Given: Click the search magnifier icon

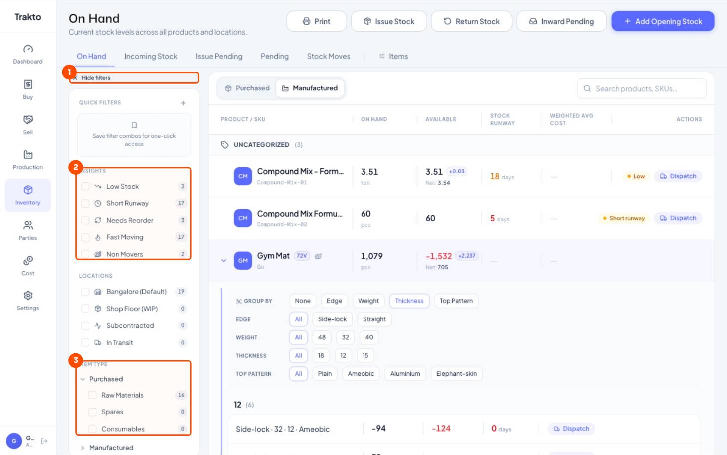Looking at the screenshot, I should click(x=587, y=88).
